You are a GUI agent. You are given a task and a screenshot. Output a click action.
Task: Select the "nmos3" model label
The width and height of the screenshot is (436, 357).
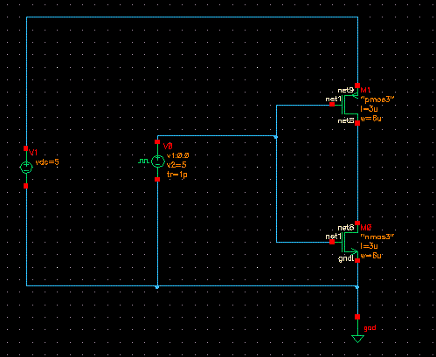pos(377,237)
